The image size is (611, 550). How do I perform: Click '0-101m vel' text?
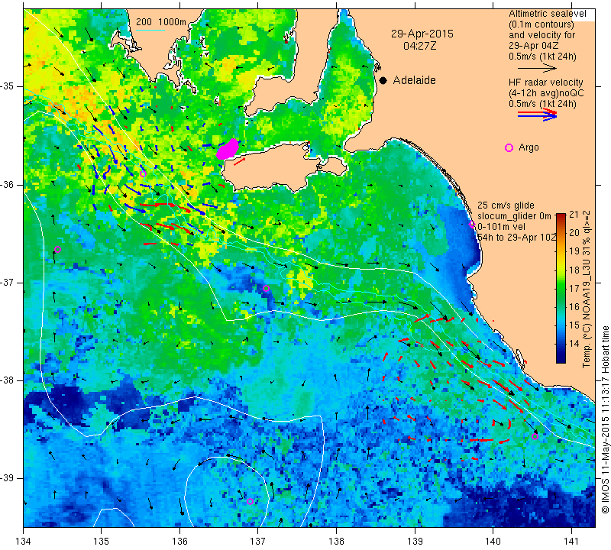tap(501, 227)
